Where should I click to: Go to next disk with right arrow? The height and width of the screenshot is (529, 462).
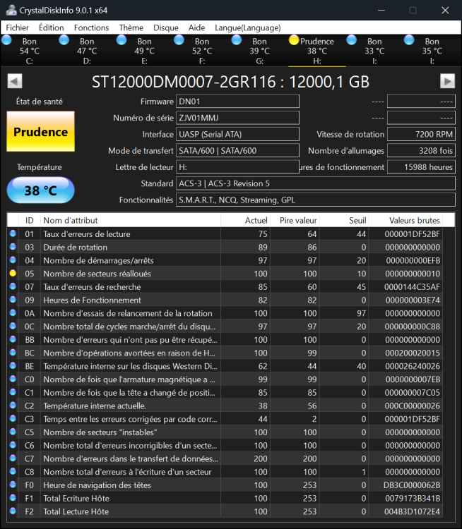click(447, 81)
